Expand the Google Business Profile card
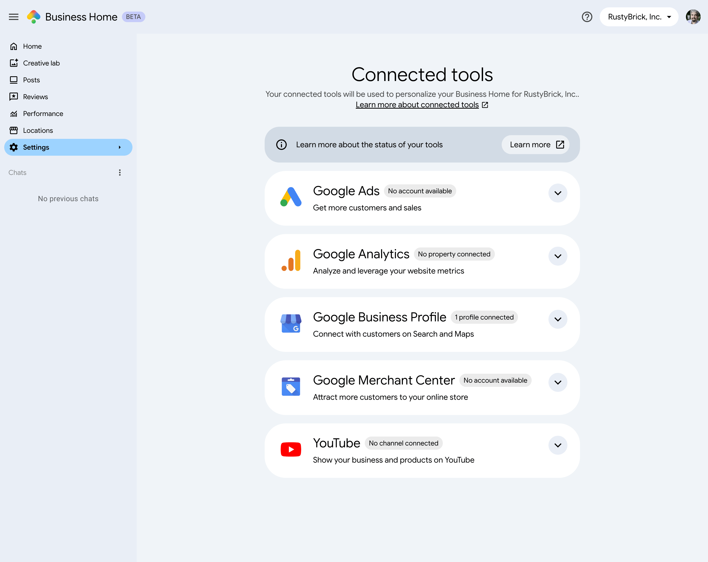The width and height of the screenshot is (708, 562). click(558, 319)
